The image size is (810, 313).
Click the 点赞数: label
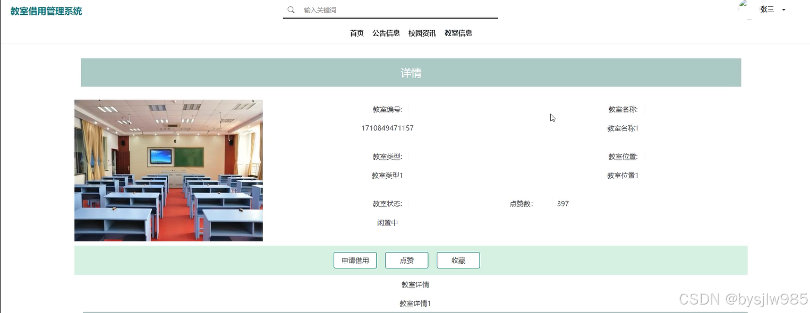[522, 204]
